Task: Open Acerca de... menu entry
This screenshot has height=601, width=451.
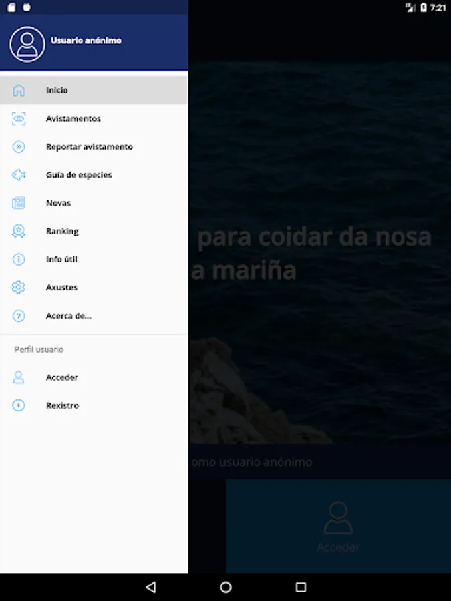Action: click(x=94, y=316)
